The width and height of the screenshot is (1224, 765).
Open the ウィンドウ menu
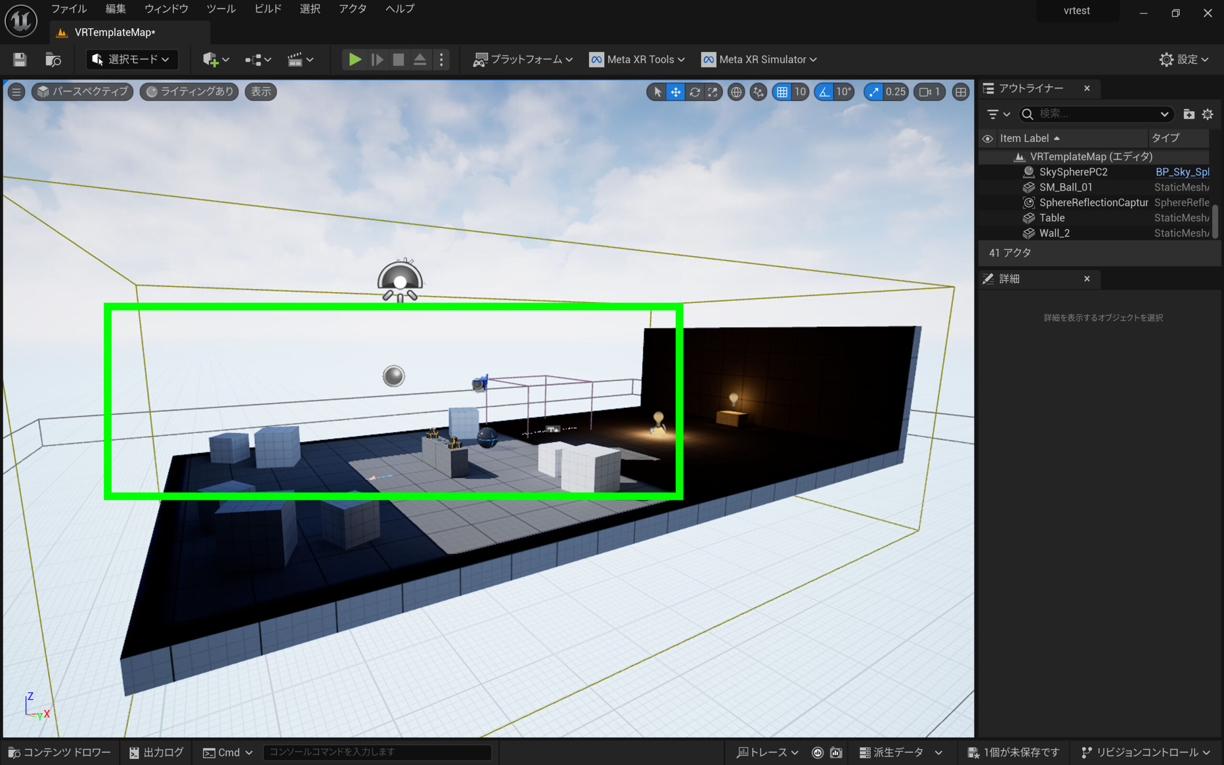tap(166, 9)
